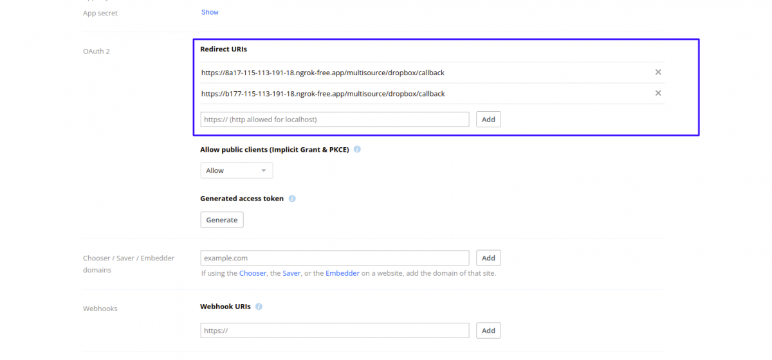Screen dimensions: 772x360
Task: Open the Allow public clients dropdown
Action: point(236,170)
